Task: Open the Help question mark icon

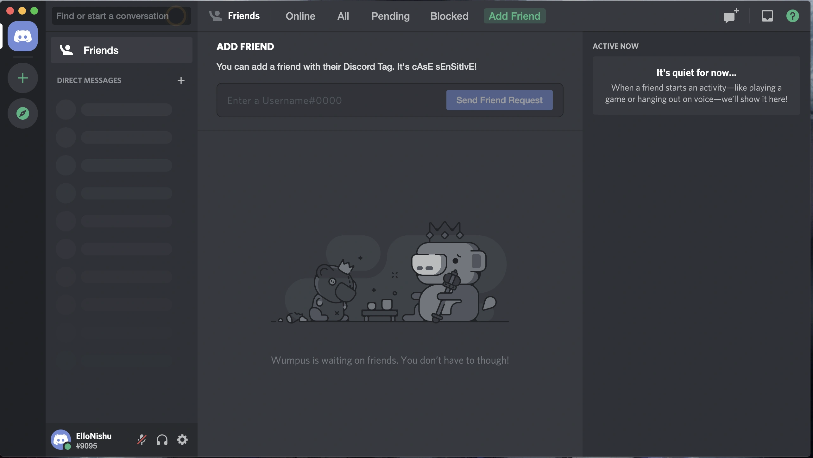Action: (792, 16)
